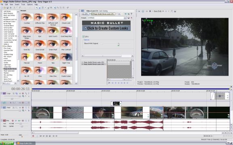Stop playback in the transport bar
The width and height of the screenshot is (233, 145).
[x=50, y=136]
